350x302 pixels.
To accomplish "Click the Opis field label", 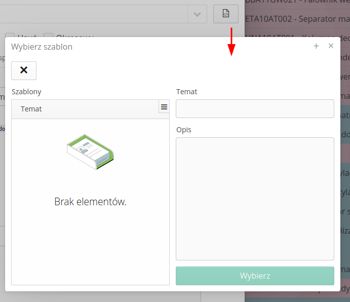I will (184, 130).
